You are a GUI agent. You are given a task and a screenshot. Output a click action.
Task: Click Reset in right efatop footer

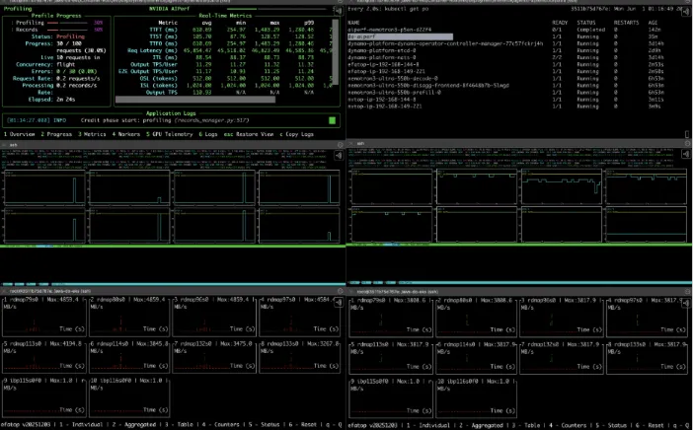click(x=651, y=426)
